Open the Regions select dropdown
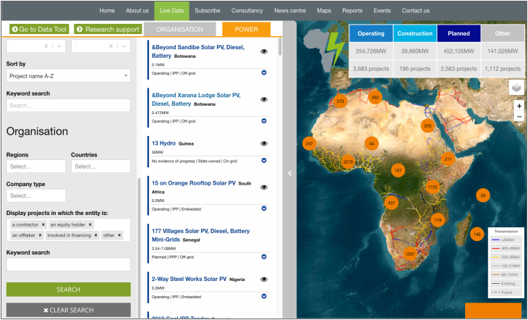Image resolution: width=528 pixels, height=320 pixels. (x=36, y=167)
